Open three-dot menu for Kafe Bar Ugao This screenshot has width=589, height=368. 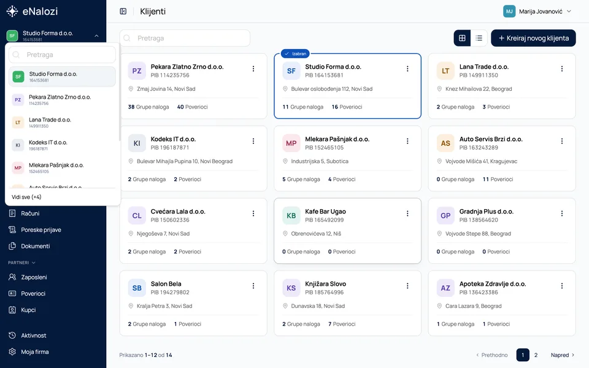[407, 213]
